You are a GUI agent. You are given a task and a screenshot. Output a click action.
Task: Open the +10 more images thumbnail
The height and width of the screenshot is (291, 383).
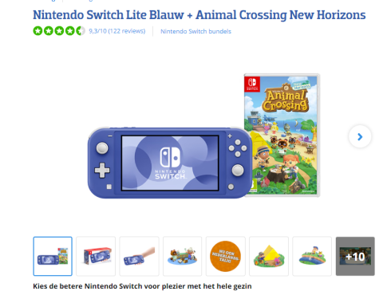click(355, 256)
